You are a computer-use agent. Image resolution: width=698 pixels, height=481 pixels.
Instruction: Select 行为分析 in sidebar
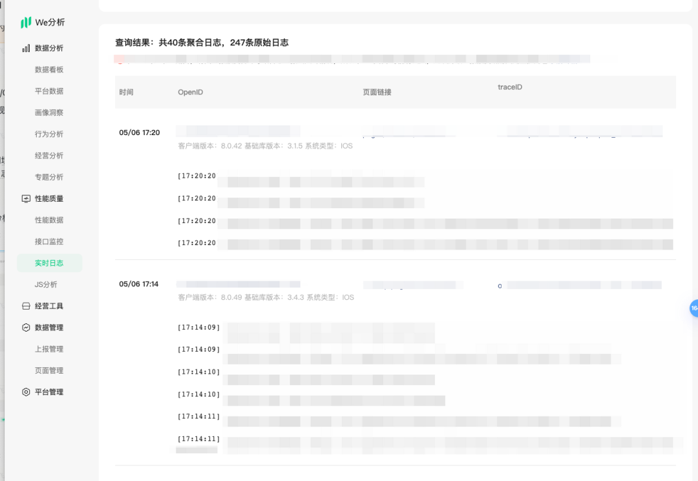[49, 134]
